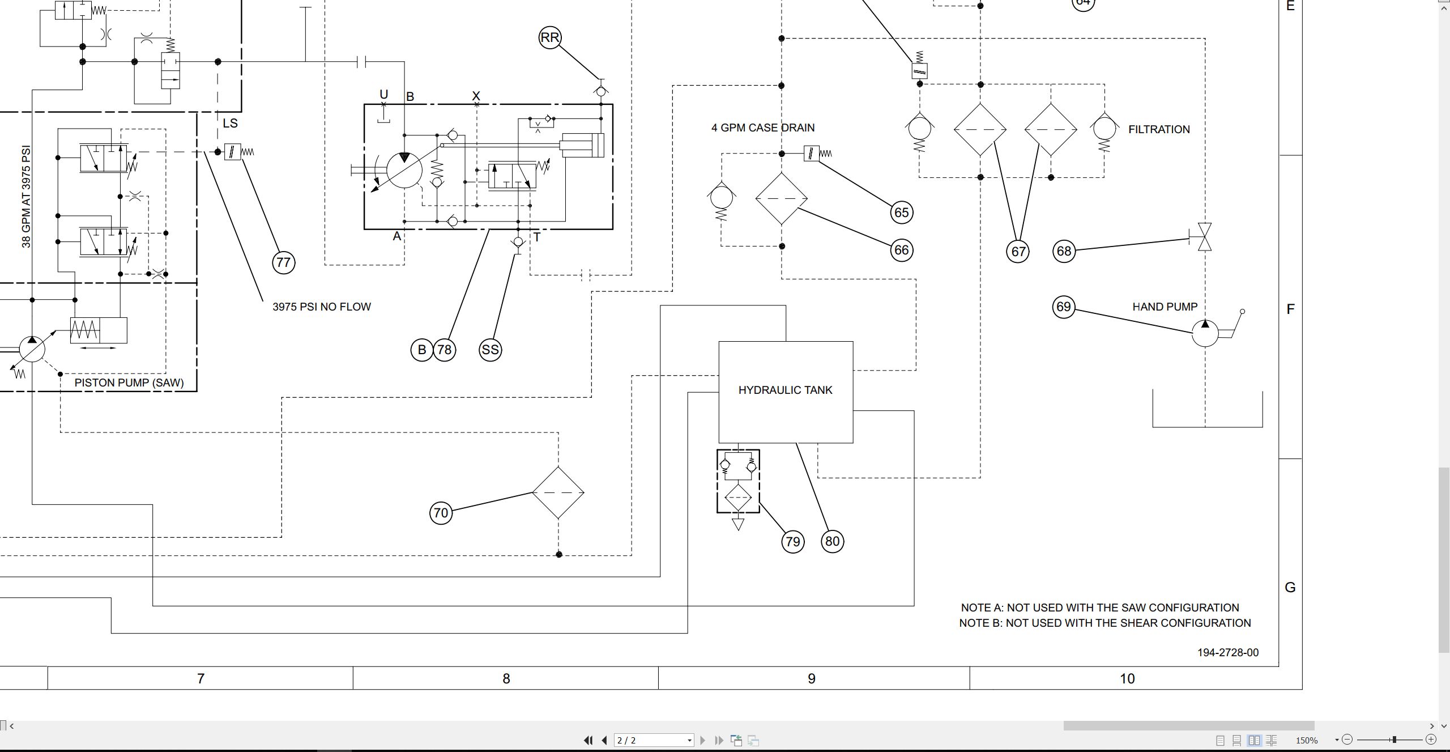Go to the next page
1450x752 pixels.
tap(703, 740)
